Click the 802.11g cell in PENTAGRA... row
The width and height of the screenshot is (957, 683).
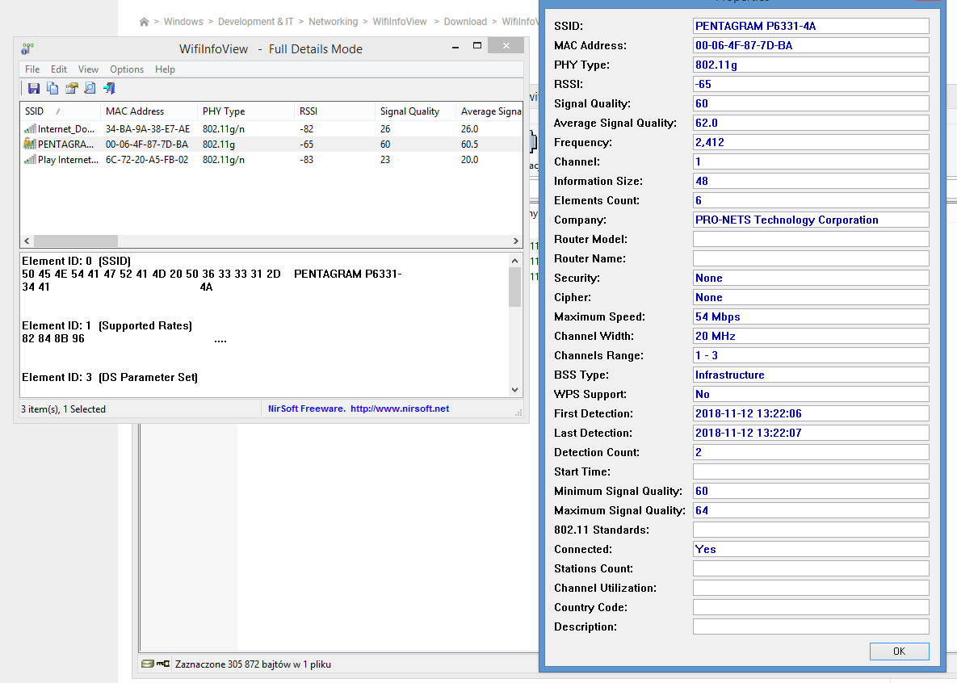219,144
